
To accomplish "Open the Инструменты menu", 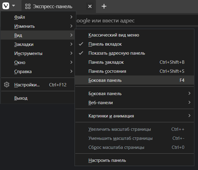I will (x=28, y=53).
